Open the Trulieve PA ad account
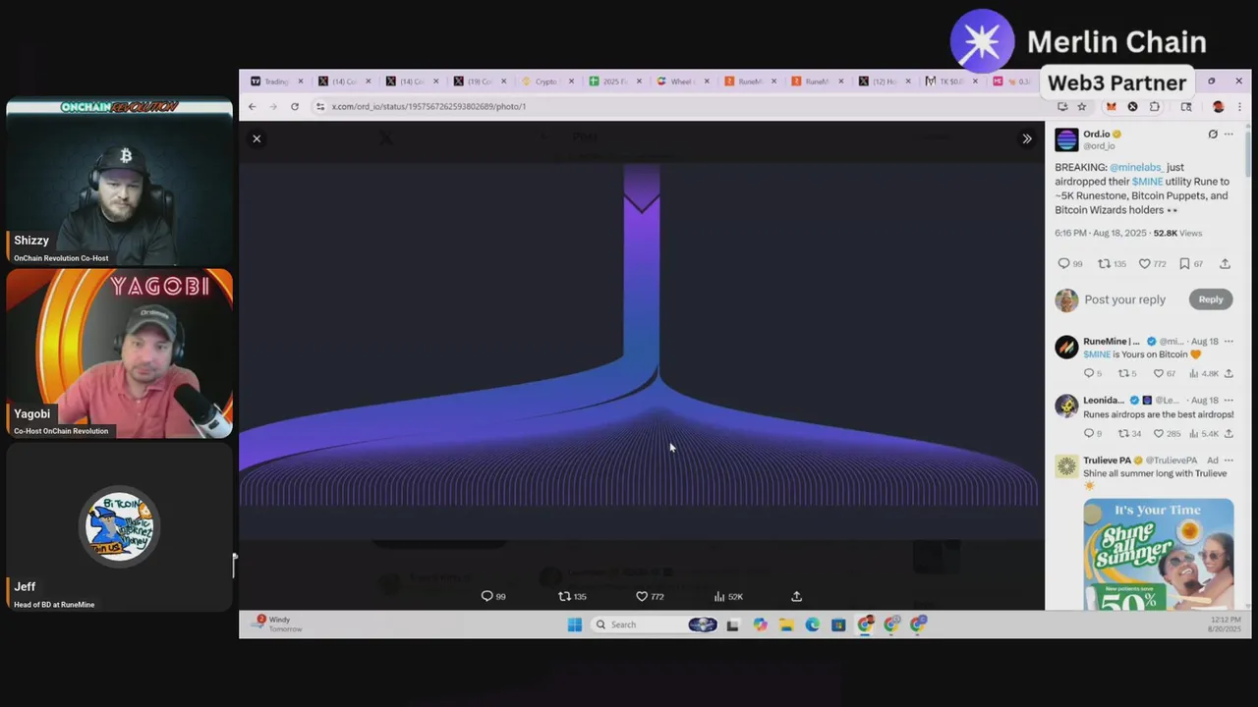This screenshot has width=1258, height=707. (x=1107, y=461)
